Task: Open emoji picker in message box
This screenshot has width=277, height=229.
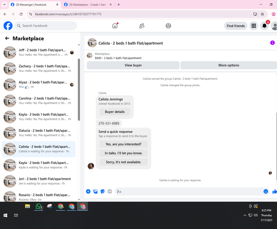Action: 266,191
